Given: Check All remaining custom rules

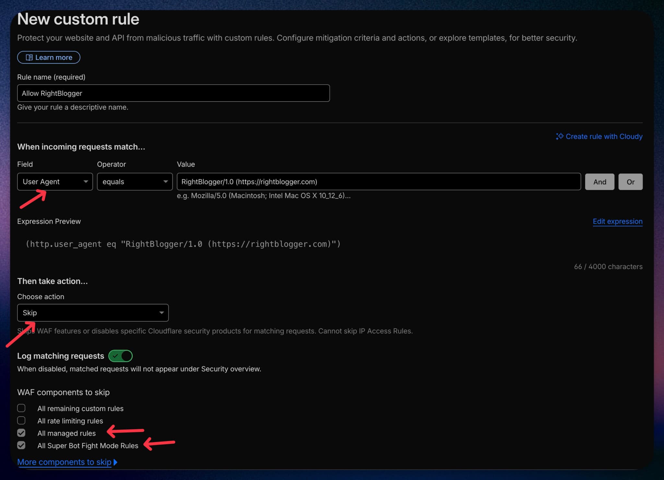Looking at the screenshot, I should pyautogui.click(x=21, y=408).
